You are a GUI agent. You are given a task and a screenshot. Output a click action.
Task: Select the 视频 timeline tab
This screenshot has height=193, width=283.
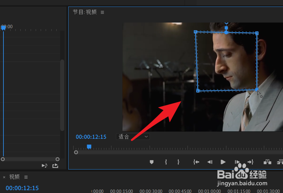coord(14,177)
